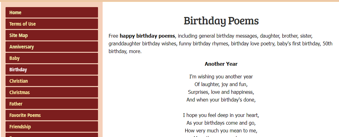Click the line "Of laughter, joy and fun"
This screenshot has width=339, height=137.
point(221,84)
